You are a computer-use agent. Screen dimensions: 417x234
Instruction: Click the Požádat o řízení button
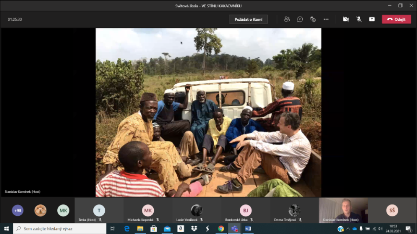pos(248,19)
